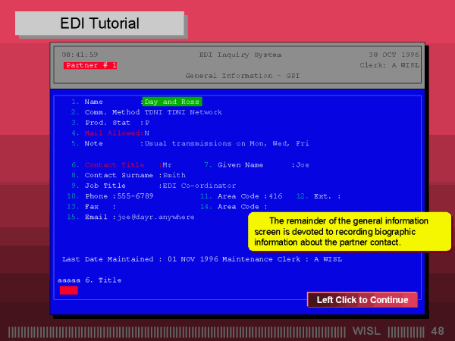Click the Fax field label
The image size is (455, 341).
click(x=91, y=206)
